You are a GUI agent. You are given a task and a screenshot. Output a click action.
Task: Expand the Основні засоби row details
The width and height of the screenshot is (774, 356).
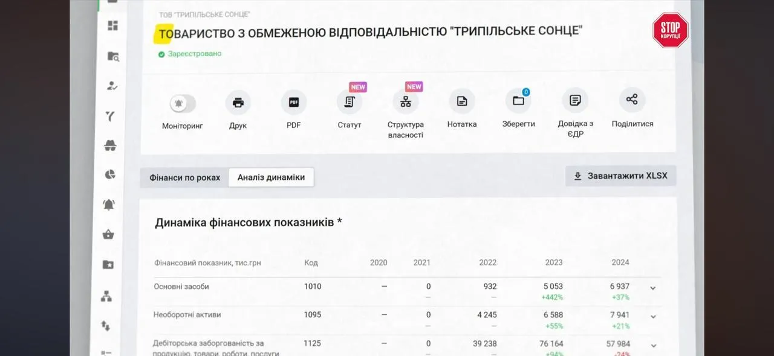tap(653, 288)
